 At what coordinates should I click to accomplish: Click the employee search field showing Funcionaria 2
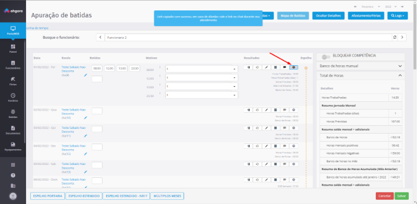click(x=249, y=37)
